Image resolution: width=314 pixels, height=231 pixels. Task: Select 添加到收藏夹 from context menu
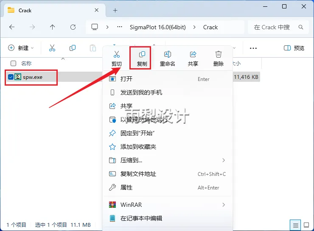pyautogui.click(x=168, y=147)
